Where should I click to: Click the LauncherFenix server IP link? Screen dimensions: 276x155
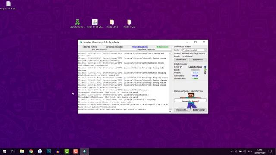click(195, 67)
